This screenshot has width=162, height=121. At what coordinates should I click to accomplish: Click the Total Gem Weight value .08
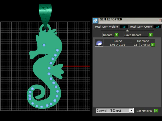coord(124,27)
